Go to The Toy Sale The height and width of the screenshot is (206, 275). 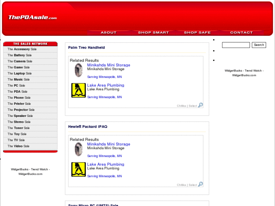[x=17, y=134]
